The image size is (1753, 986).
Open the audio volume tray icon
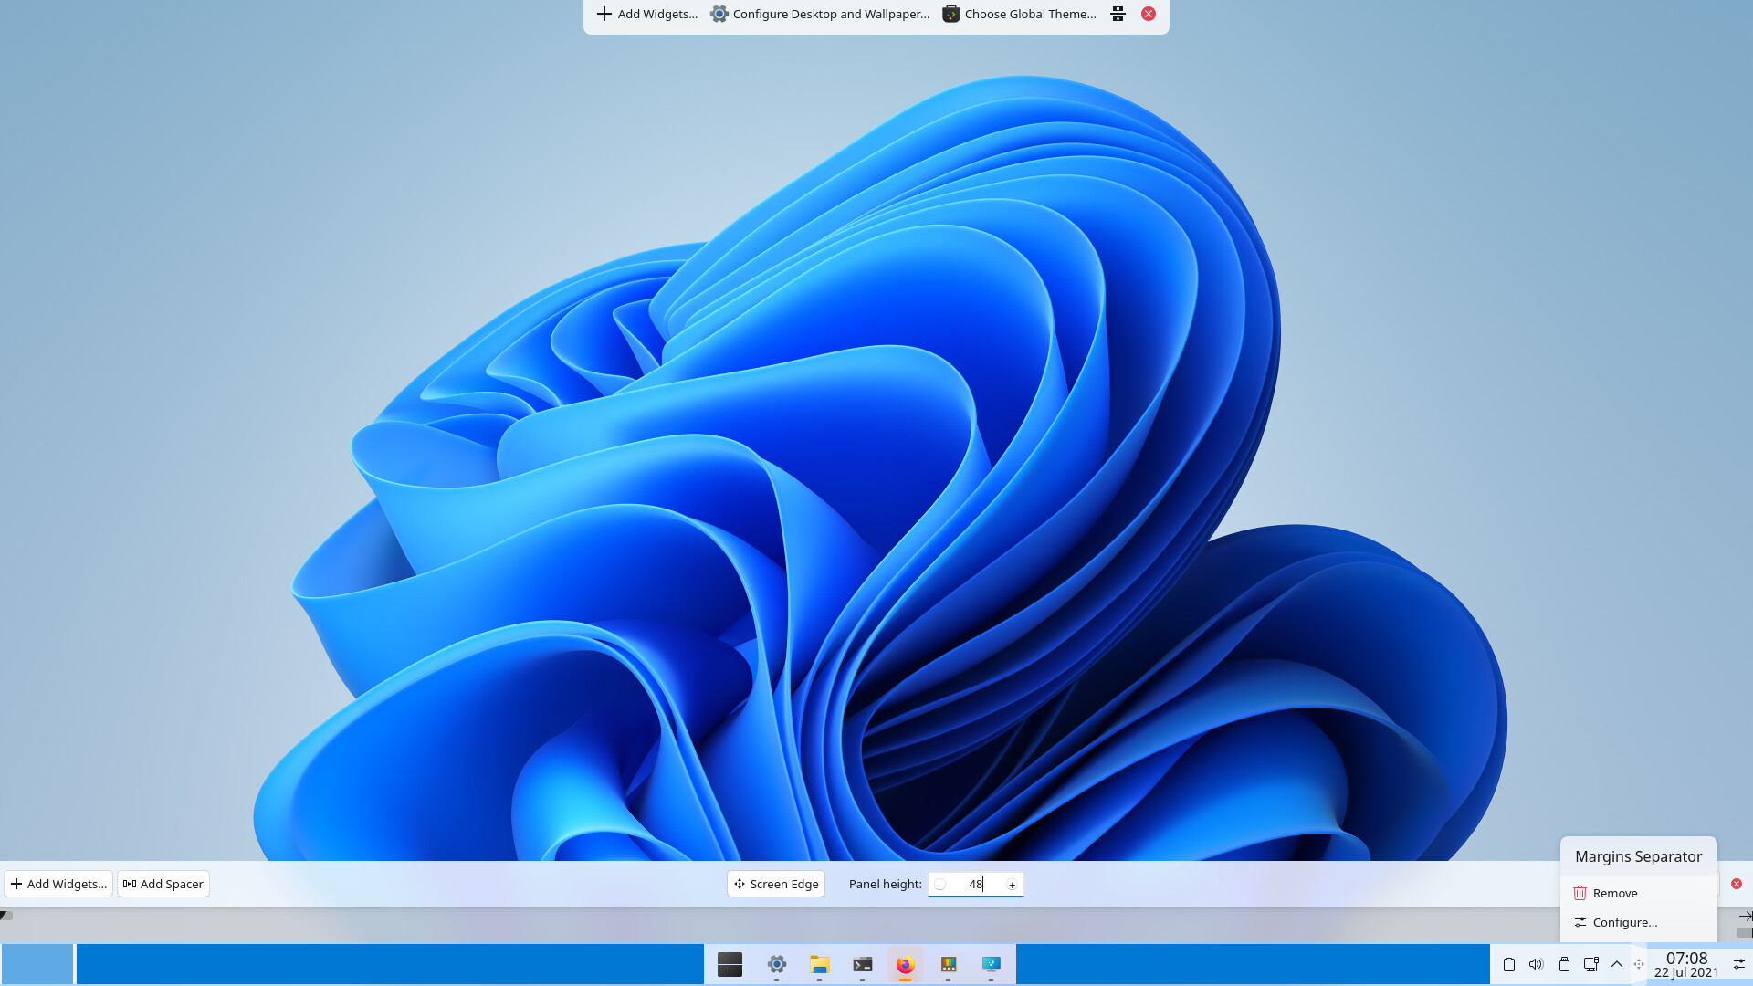click(1536, 964)
